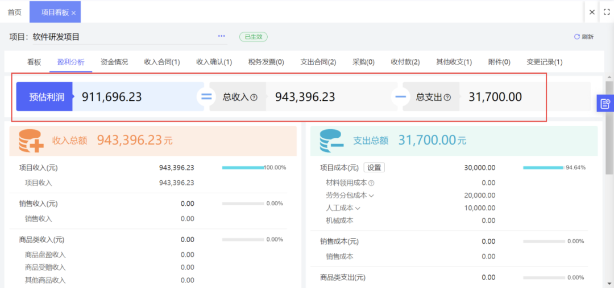This screenshot has width=614, height=288.
Task: Open the 盈利分析 sub-tab
Action: pos(70,62)
